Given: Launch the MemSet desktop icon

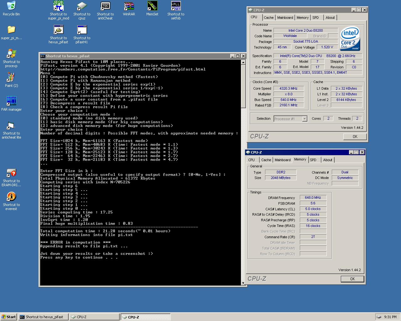Looking at the screenshot, I should coord(152,6).
